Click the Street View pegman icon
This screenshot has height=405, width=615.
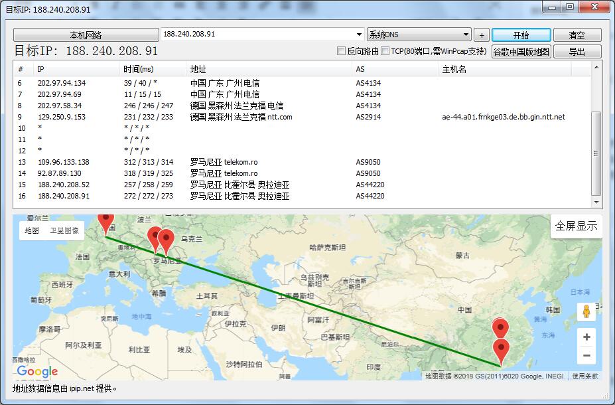[x=586, y=312]
